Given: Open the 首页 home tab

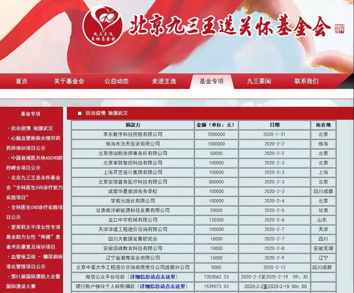Looking at the screenshot, I should [x=22, y=81].
